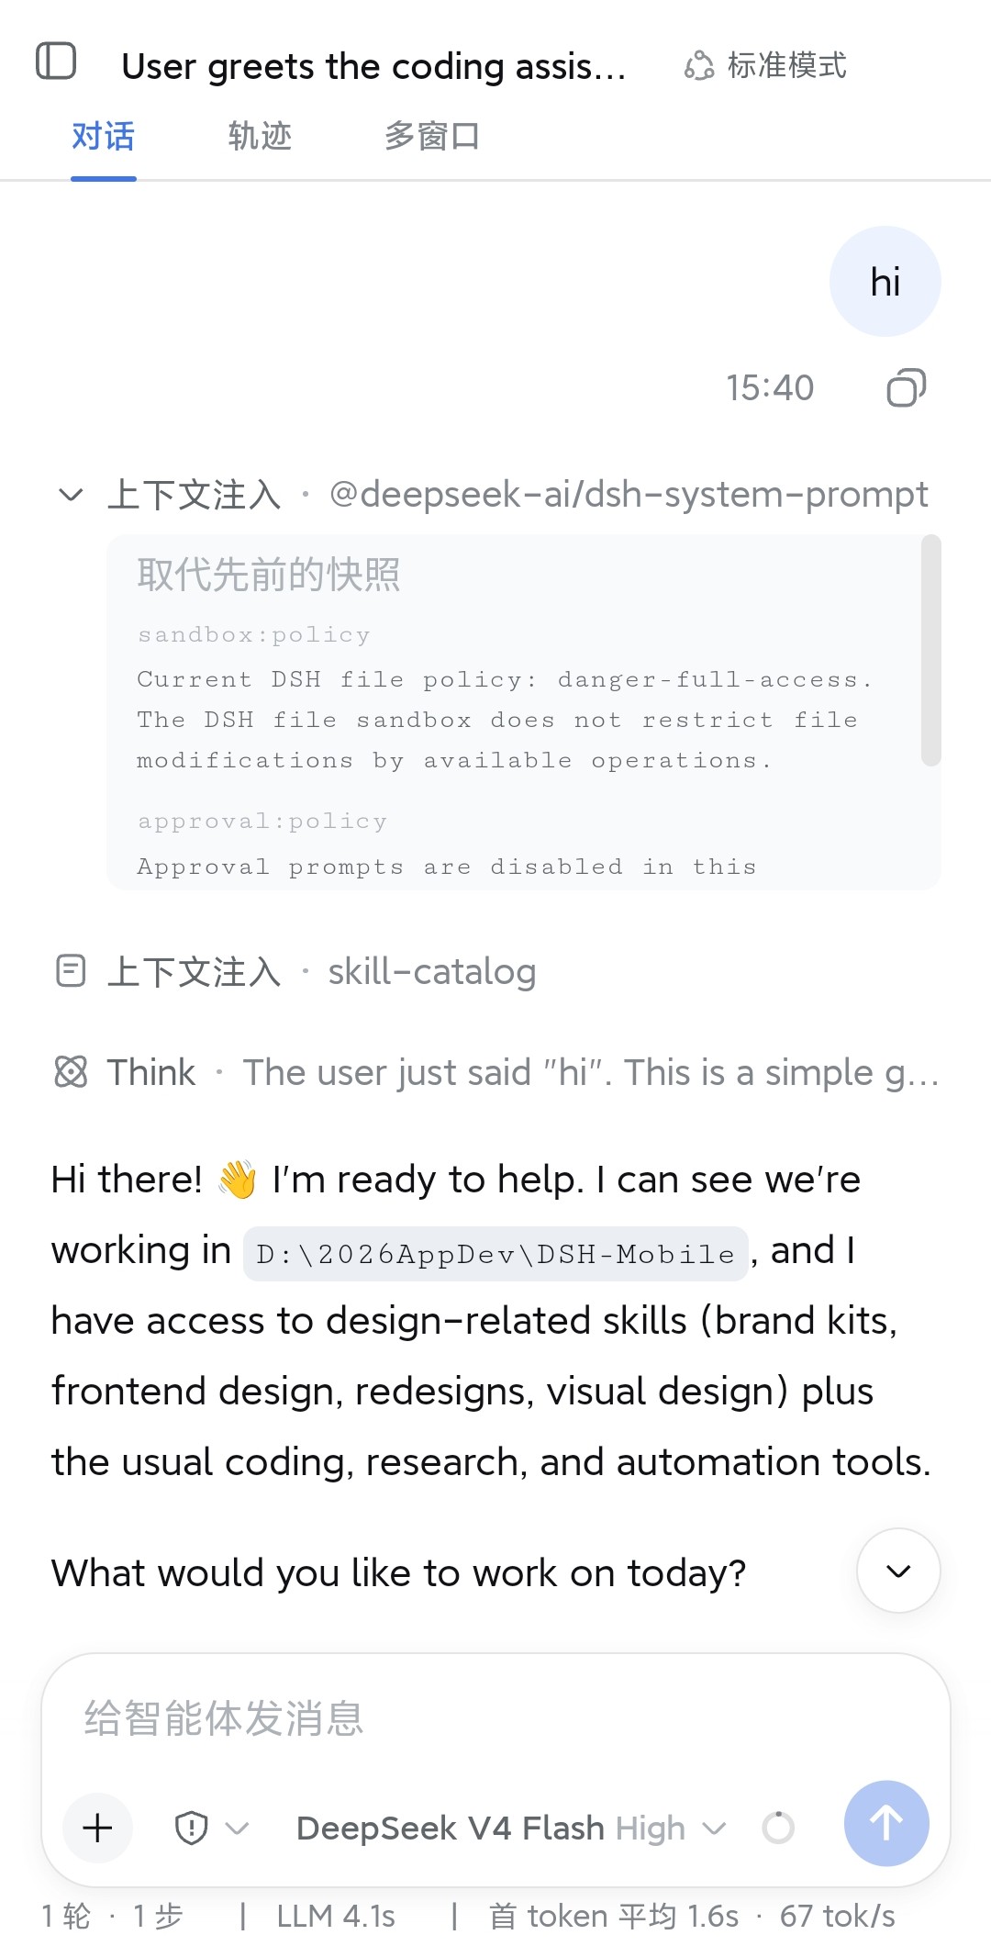Click the Think atom icon

click(x=71, y=1071)
